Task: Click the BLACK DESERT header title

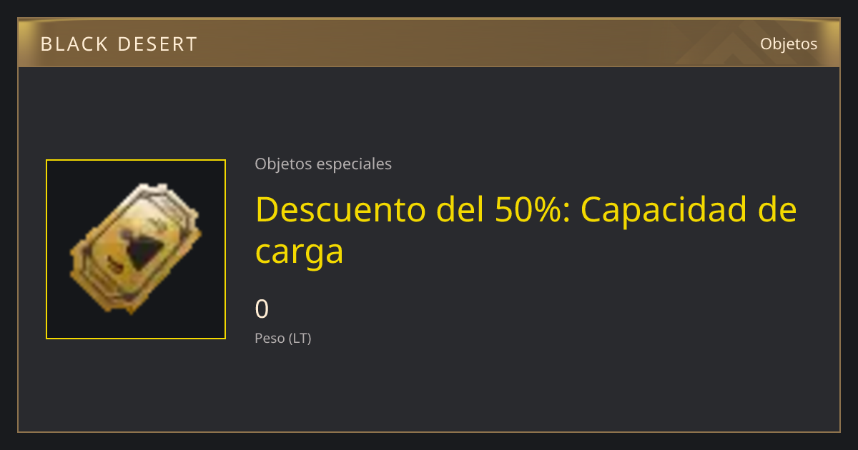Action: point(119,44)
